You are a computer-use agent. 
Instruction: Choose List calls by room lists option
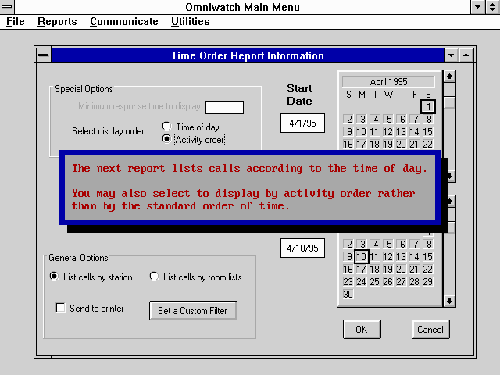[154, 277]
